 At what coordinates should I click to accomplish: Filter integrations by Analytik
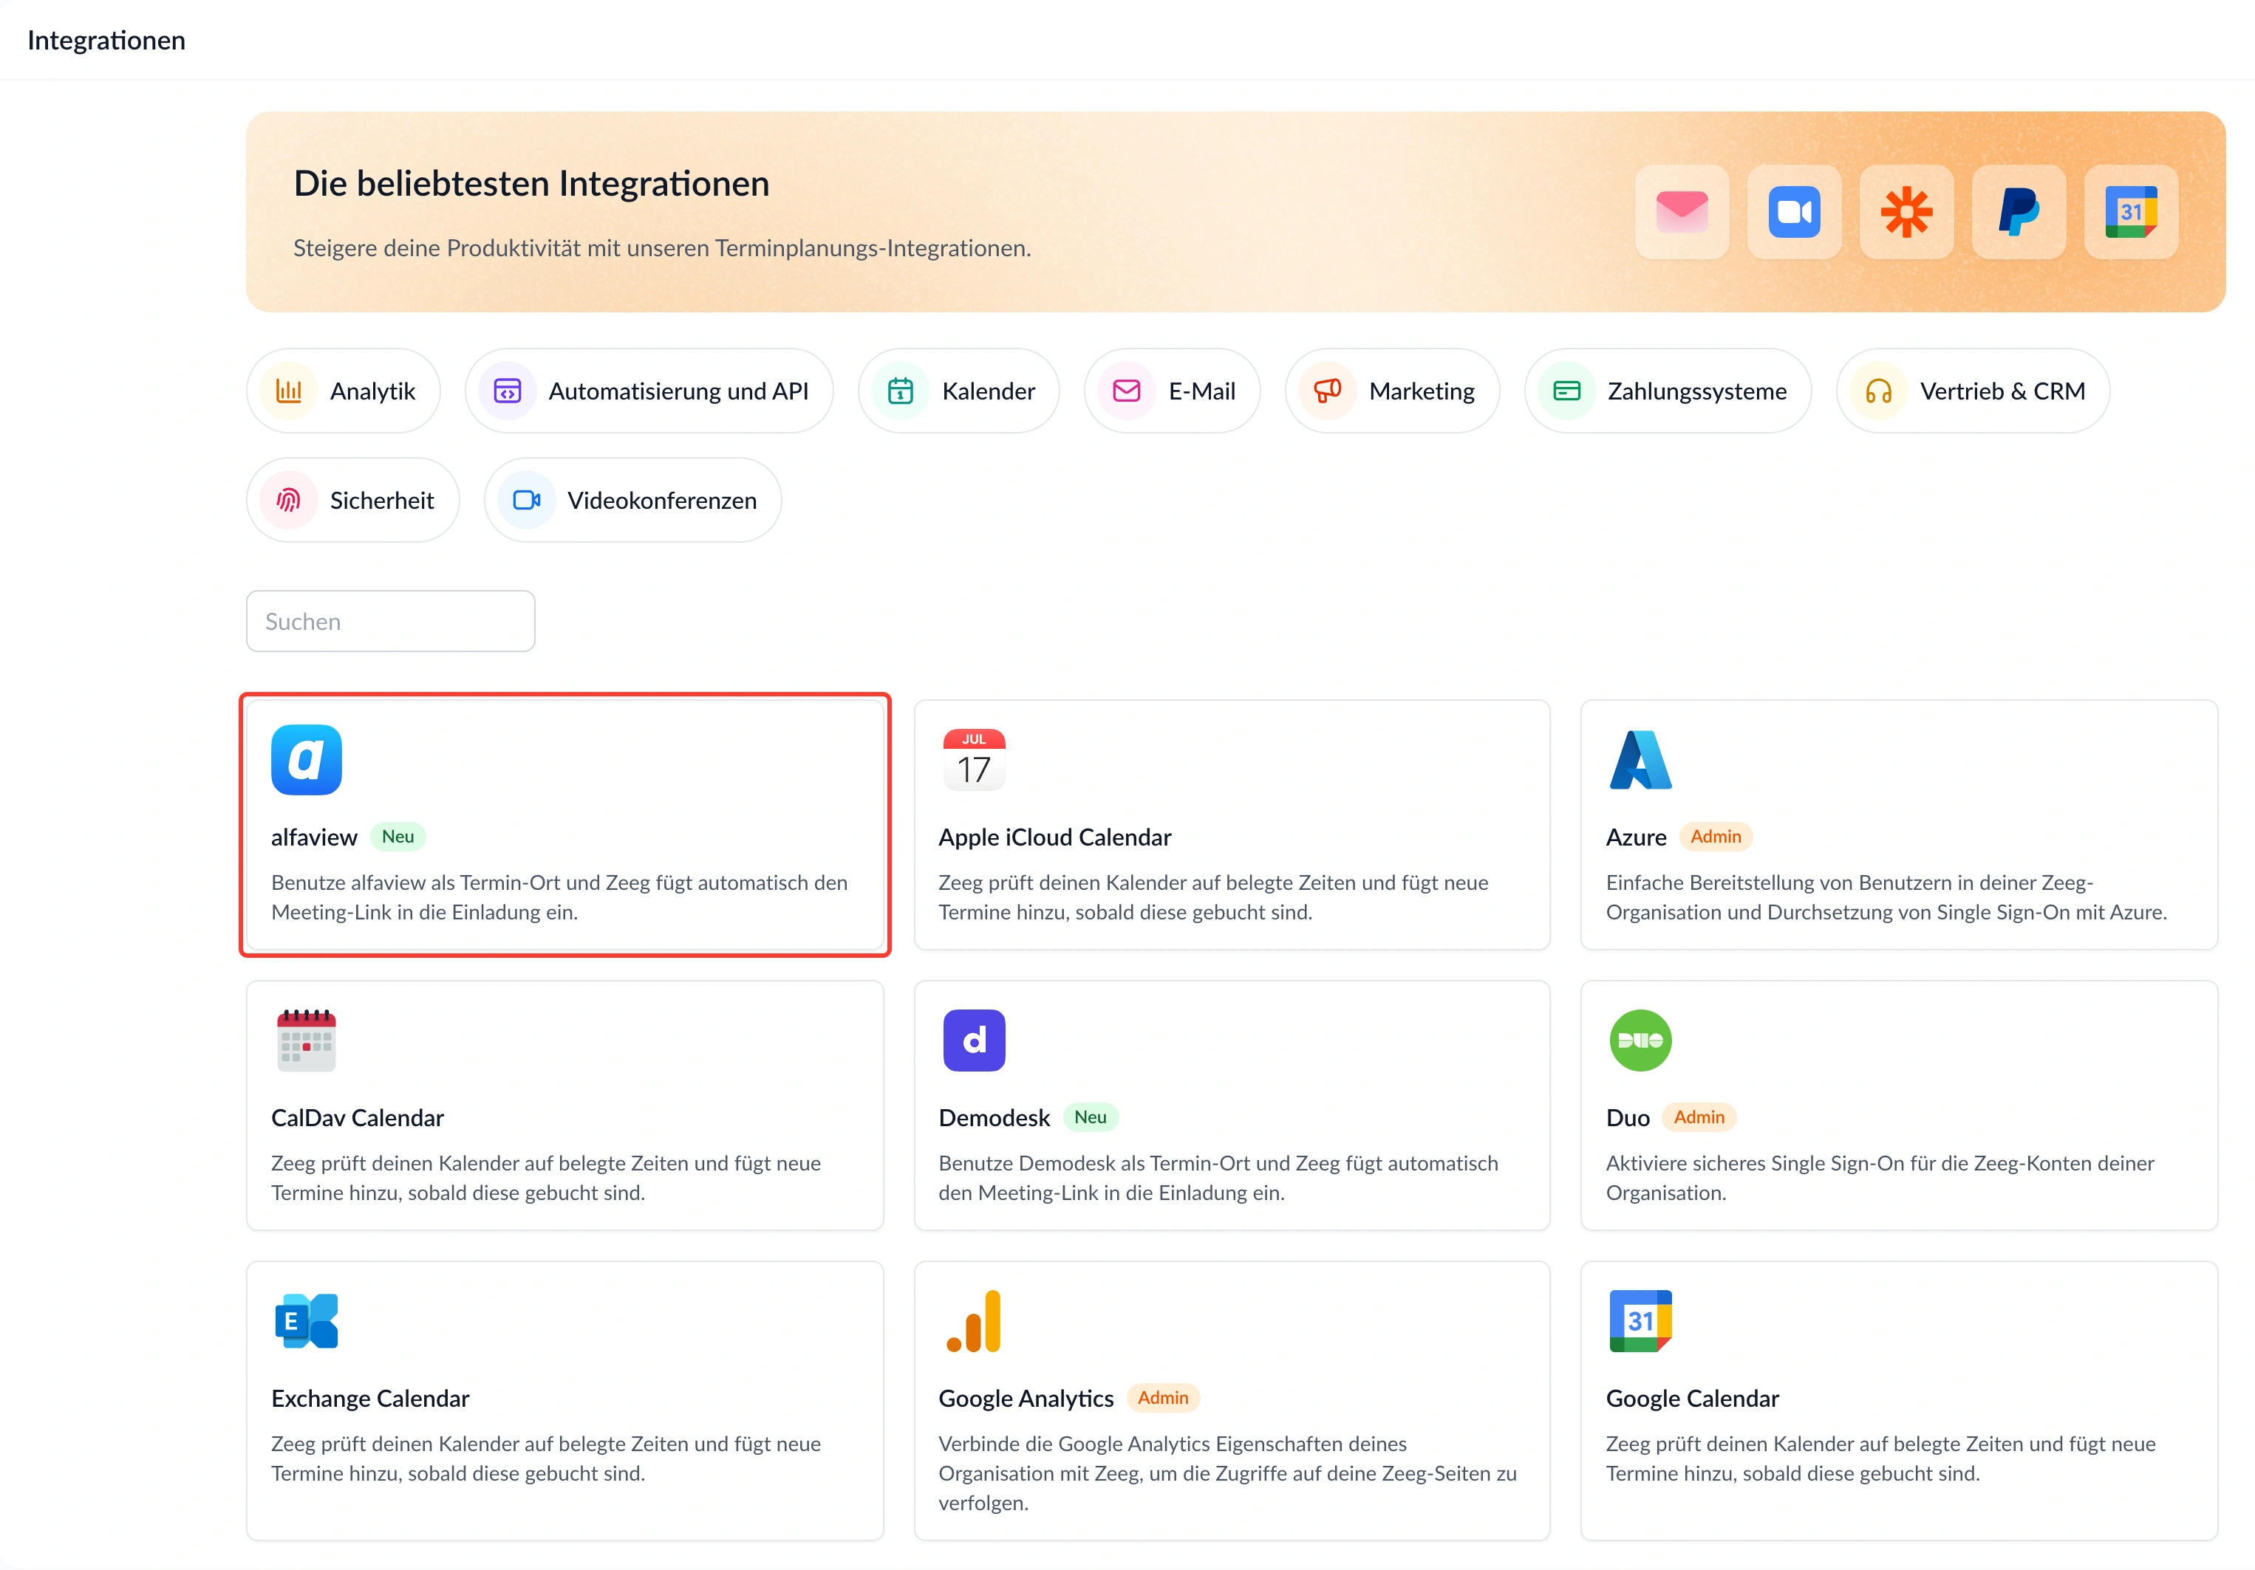coord(343,391)
